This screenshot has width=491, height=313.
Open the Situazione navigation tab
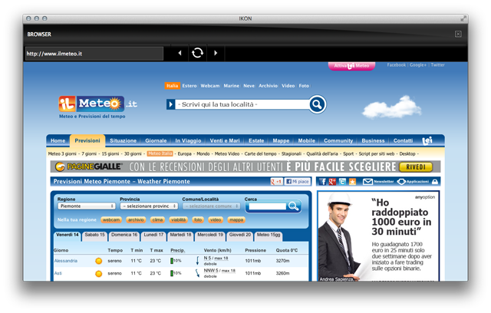pos(123,140)
